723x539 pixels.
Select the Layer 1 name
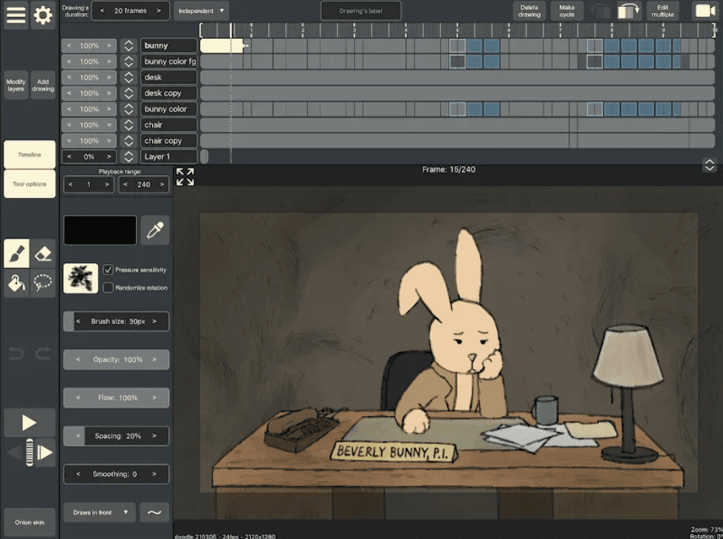click(169, 157)
